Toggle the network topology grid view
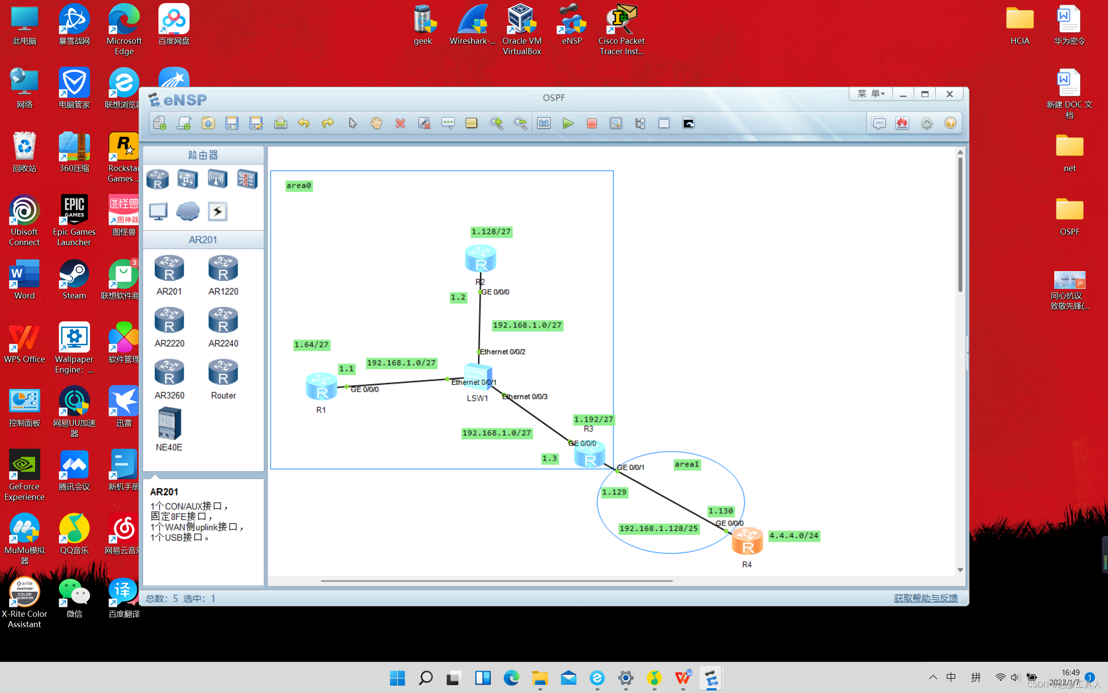This screenshot has width=1108, height=693. (664, 123)
